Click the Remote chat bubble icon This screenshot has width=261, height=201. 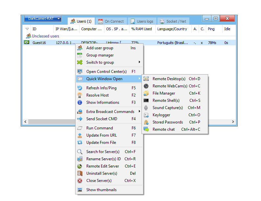tap(146, 129)
